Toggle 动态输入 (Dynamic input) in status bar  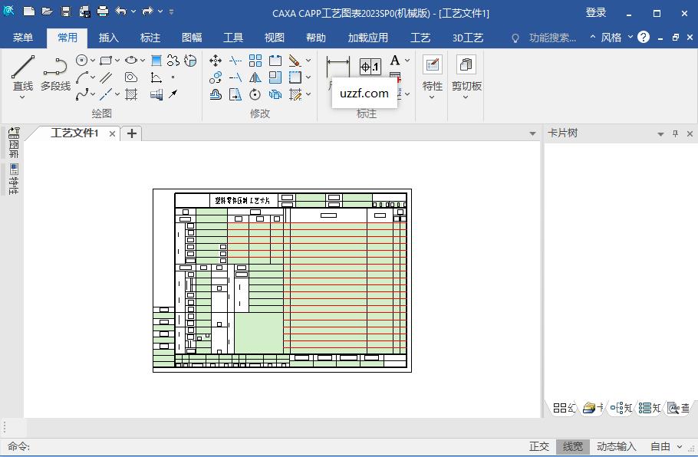point(617,446)
